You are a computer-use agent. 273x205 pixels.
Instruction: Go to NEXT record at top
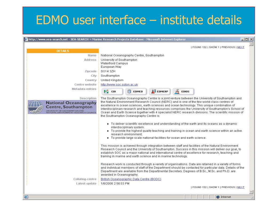[x=241, y=47]
